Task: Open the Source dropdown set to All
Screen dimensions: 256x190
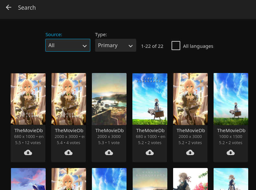Action: click(68, 46)
